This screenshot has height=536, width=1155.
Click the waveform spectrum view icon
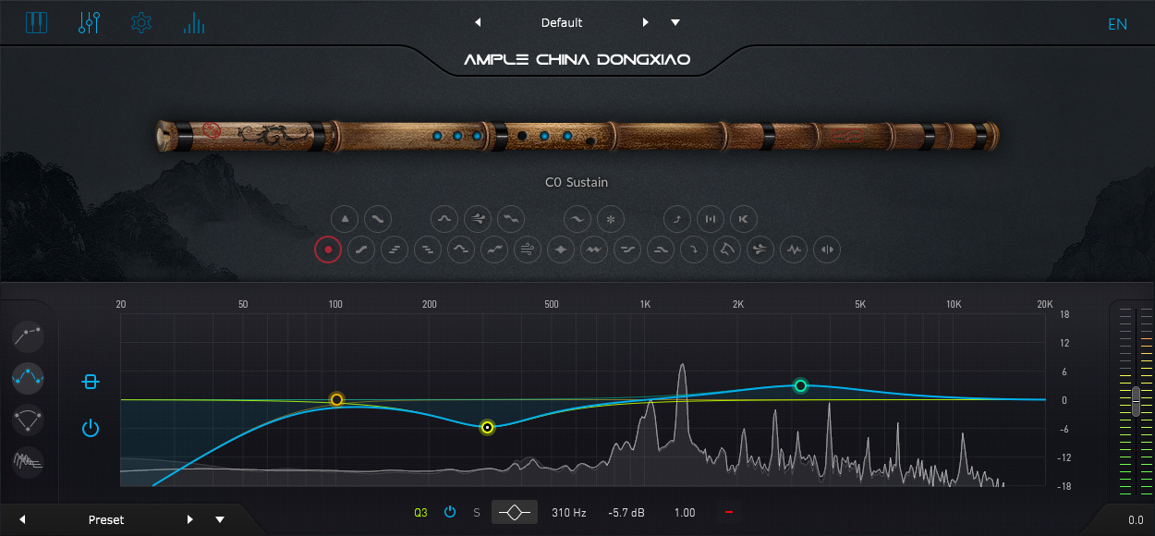tap(29, 460)
